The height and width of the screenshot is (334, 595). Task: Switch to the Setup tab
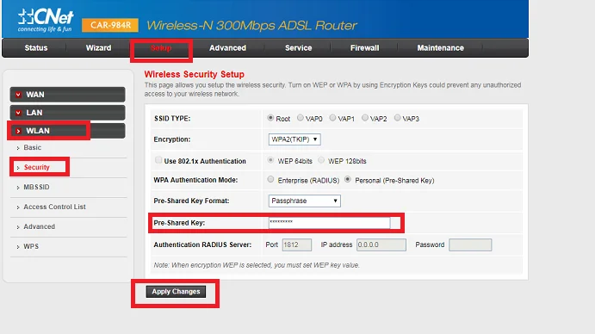click(x=161, y=48)
